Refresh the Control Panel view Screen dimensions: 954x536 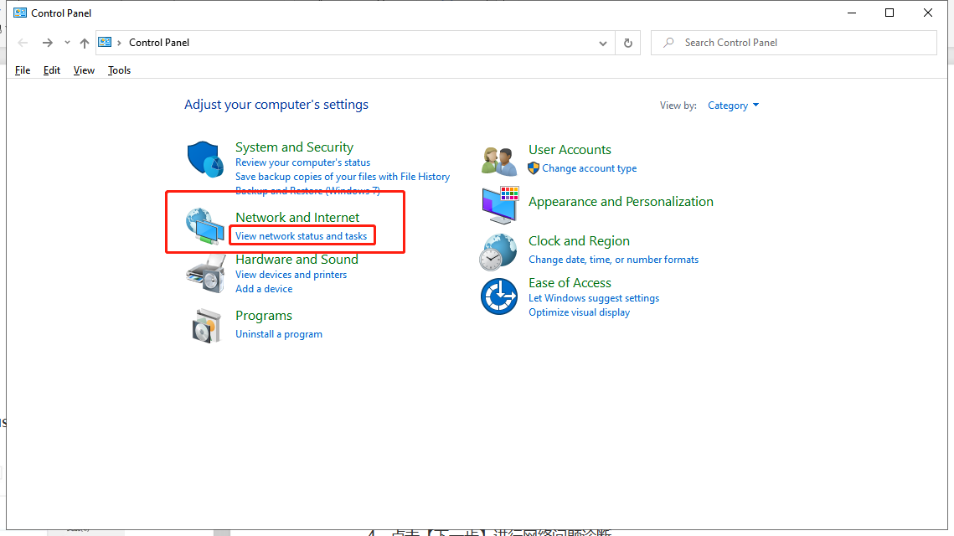coord(628,43)
